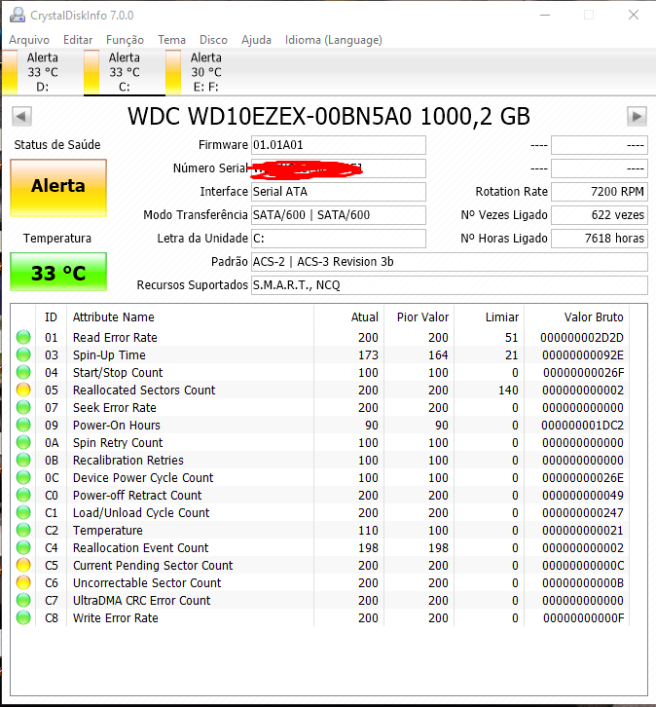Click green status dot for Power-off Retract Count
Screen dimensions: 656x707
23,495
